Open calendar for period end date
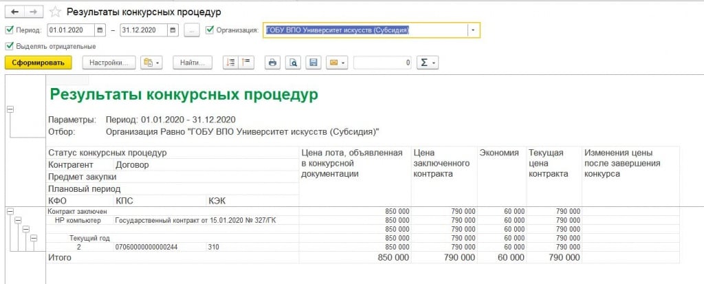This screenshot has height=284, width=704. tap(173, 30)
